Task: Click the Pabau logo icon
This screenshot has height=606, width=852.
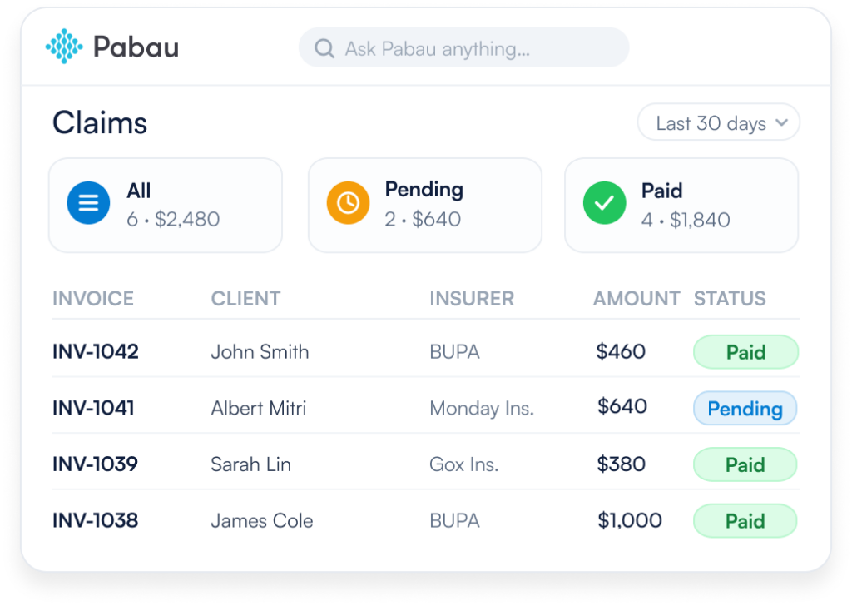Action: (x=64, y=46)
